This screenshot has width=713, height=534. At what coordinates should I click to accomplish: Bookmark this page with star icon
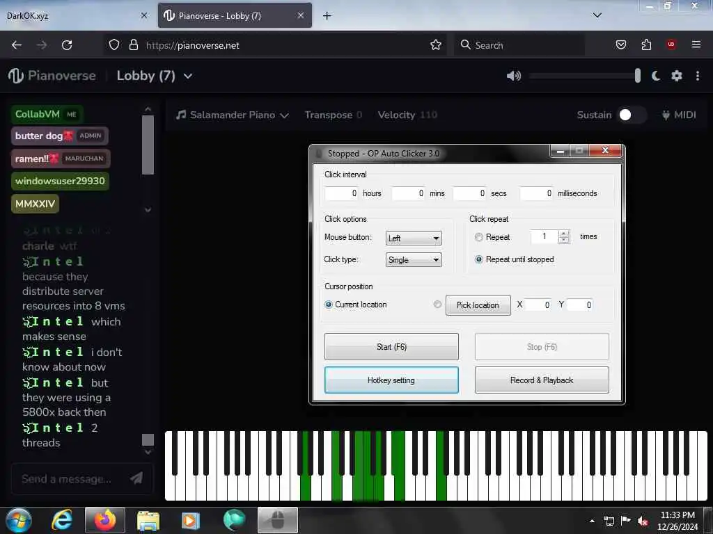click(436, 45)
